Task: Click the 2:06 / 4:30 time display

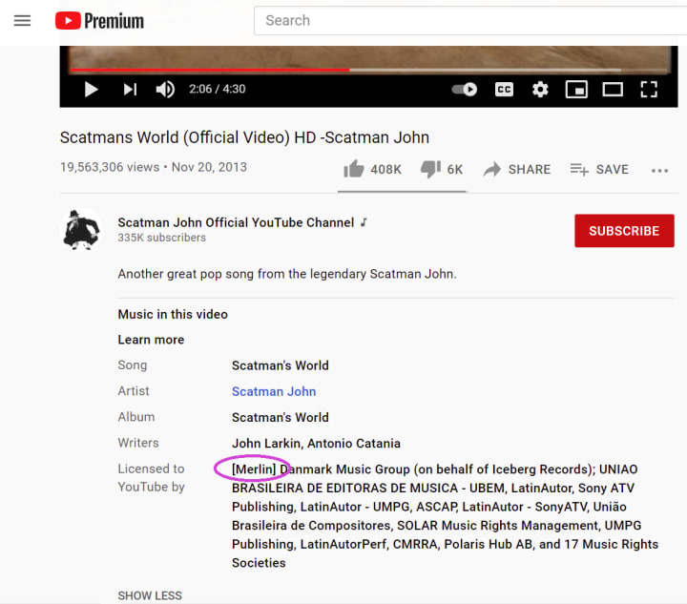Action: tap(217, 89)
